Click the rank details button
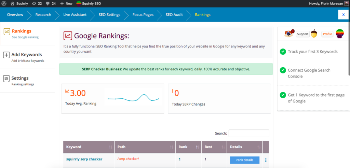The image size is (350, 168). 245,160
